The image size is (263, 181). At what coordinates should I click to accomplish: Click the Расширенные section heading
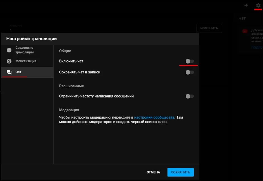(x=71, y=86)
